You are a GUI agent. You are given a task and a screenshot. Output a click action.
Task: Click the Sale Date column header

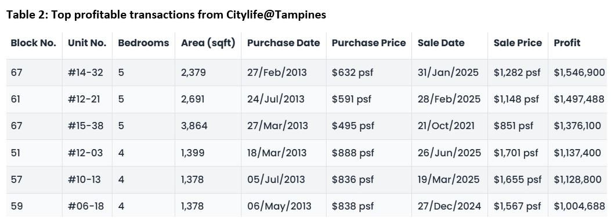tap(441, 43)
